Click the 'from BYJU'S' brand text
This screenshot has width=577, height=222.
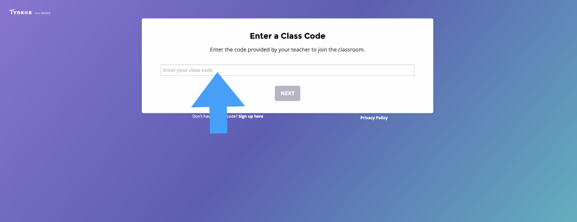(x=43, y=13)
